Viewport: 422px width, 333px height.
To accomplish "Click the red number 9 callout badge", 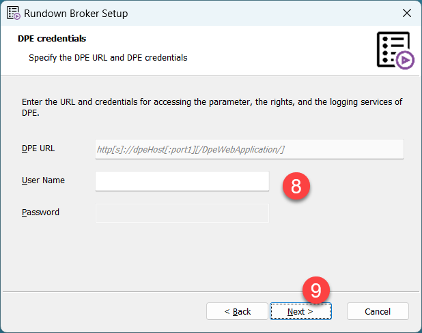I will [315, 289].
